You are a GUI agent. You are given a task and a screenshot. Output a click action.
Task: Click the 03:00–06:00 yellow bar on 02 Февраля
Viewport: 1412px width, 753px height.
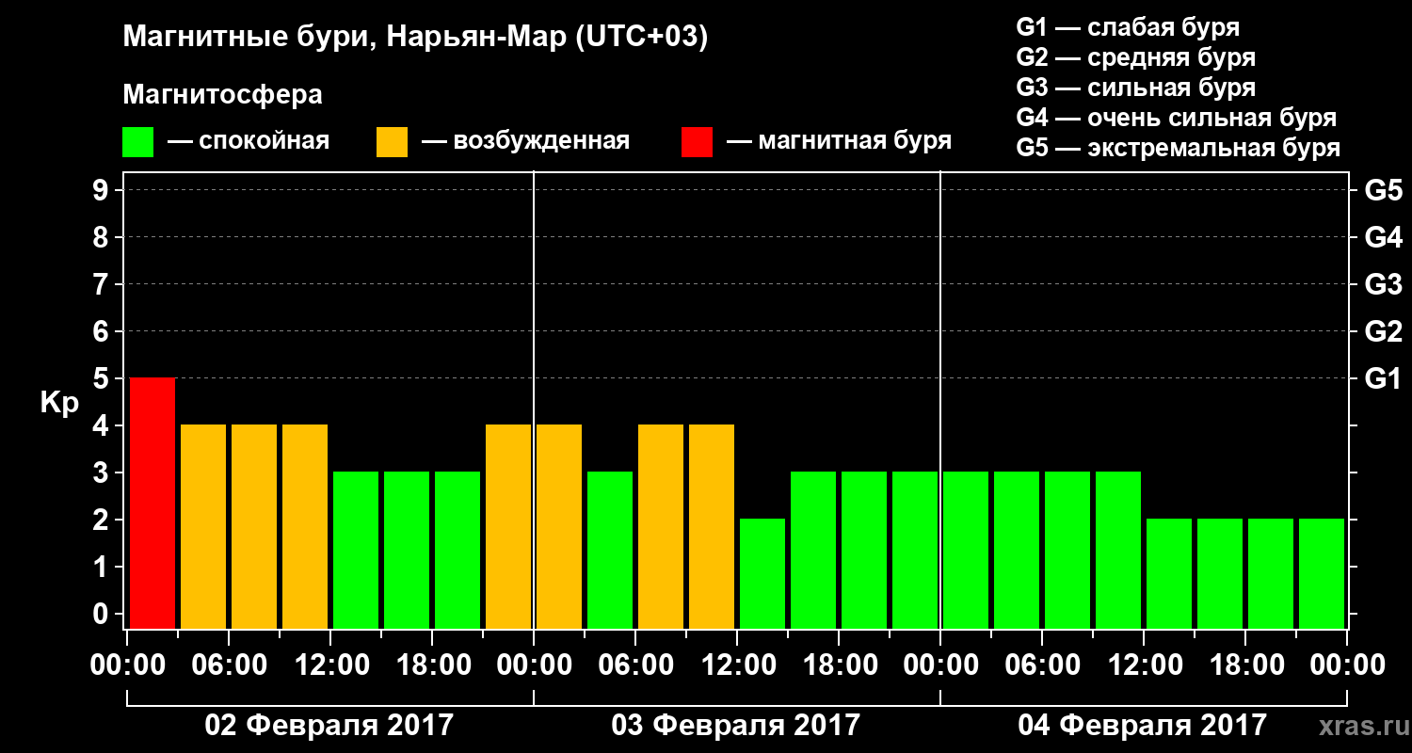click(203, 526)
